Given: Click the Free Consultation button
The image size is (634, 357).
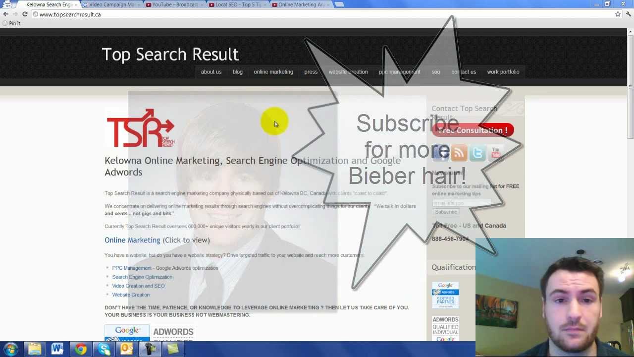Looking at the screenshot, I should point(473,130).
